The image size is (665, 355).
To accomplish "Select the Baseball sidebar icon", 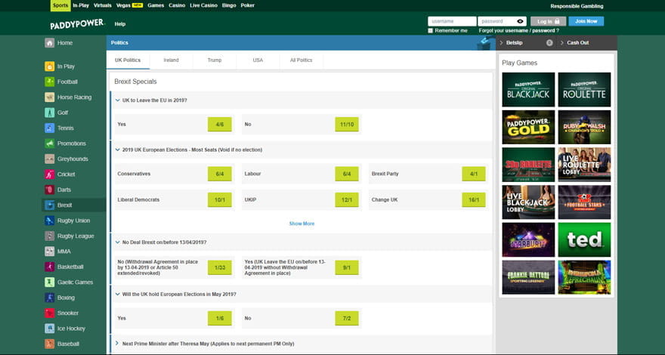I will [x=50, y=344].
